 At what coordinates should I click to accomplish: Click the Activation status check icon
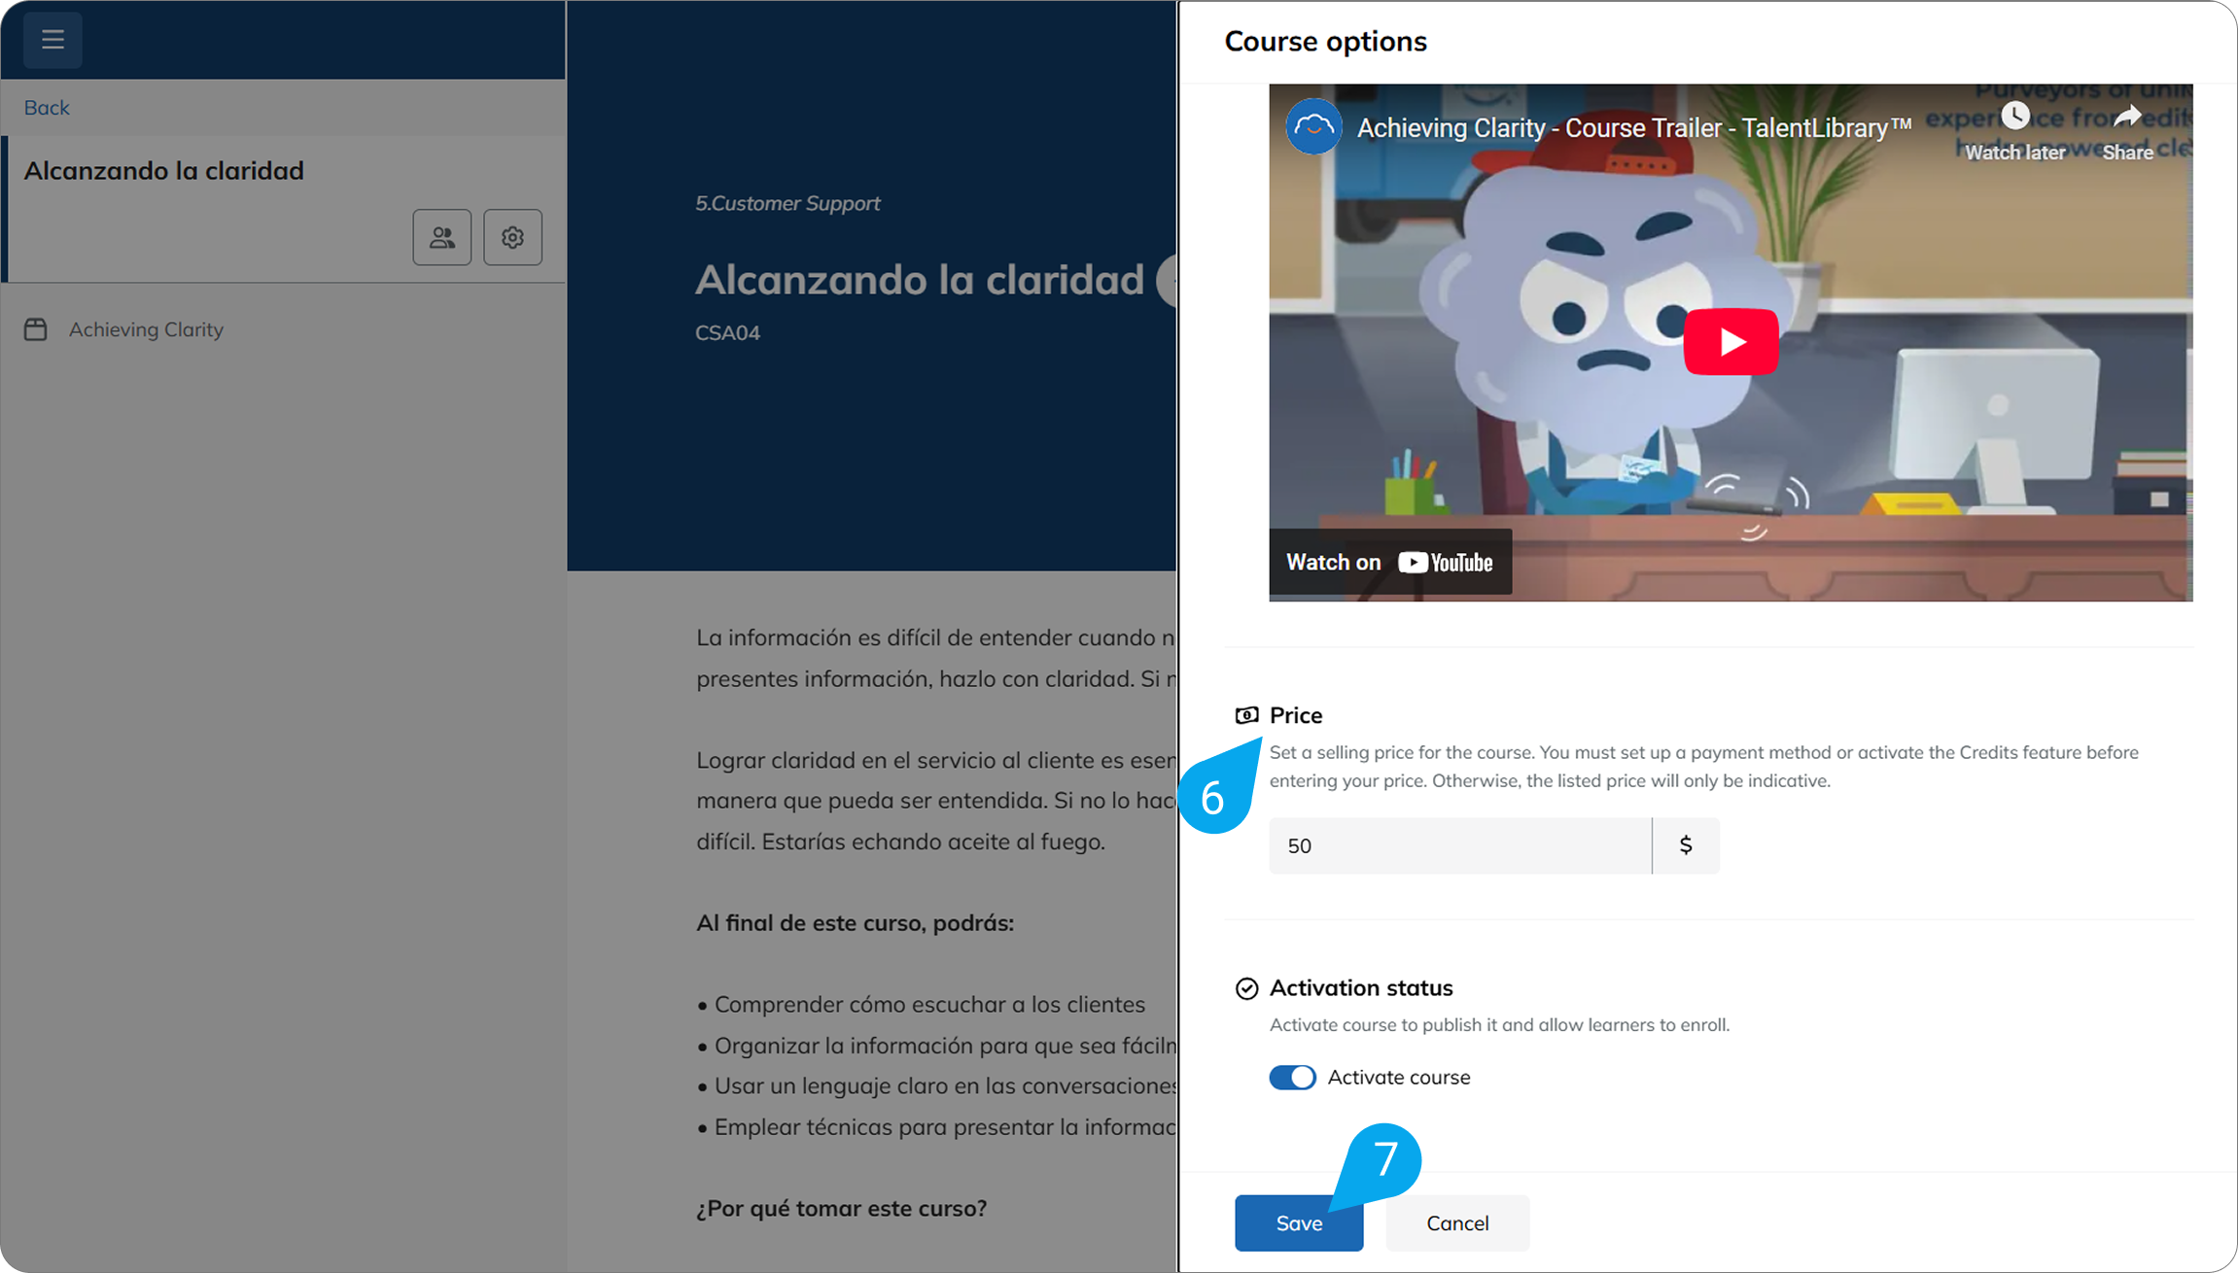(1246, 988)
